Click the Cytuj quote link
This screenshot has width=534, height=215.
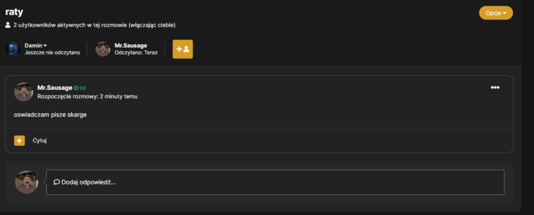tap(40, 140)
